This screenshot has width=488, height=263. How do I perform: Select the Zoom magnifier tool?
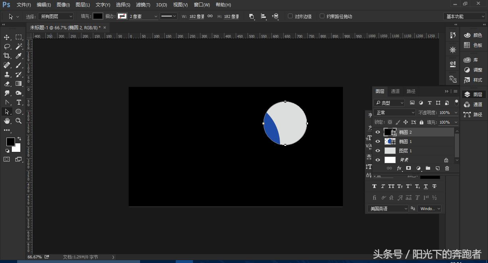click(x=19, y=121)
